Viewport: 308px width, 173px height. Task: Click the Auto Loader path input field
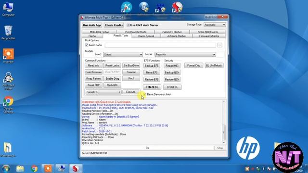pyautogui.click(x=160, y=45)
